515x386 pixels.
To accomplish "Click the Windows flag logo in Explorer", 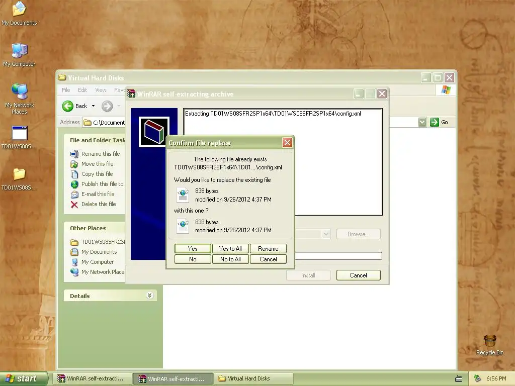I will click(x=446, y=90).
